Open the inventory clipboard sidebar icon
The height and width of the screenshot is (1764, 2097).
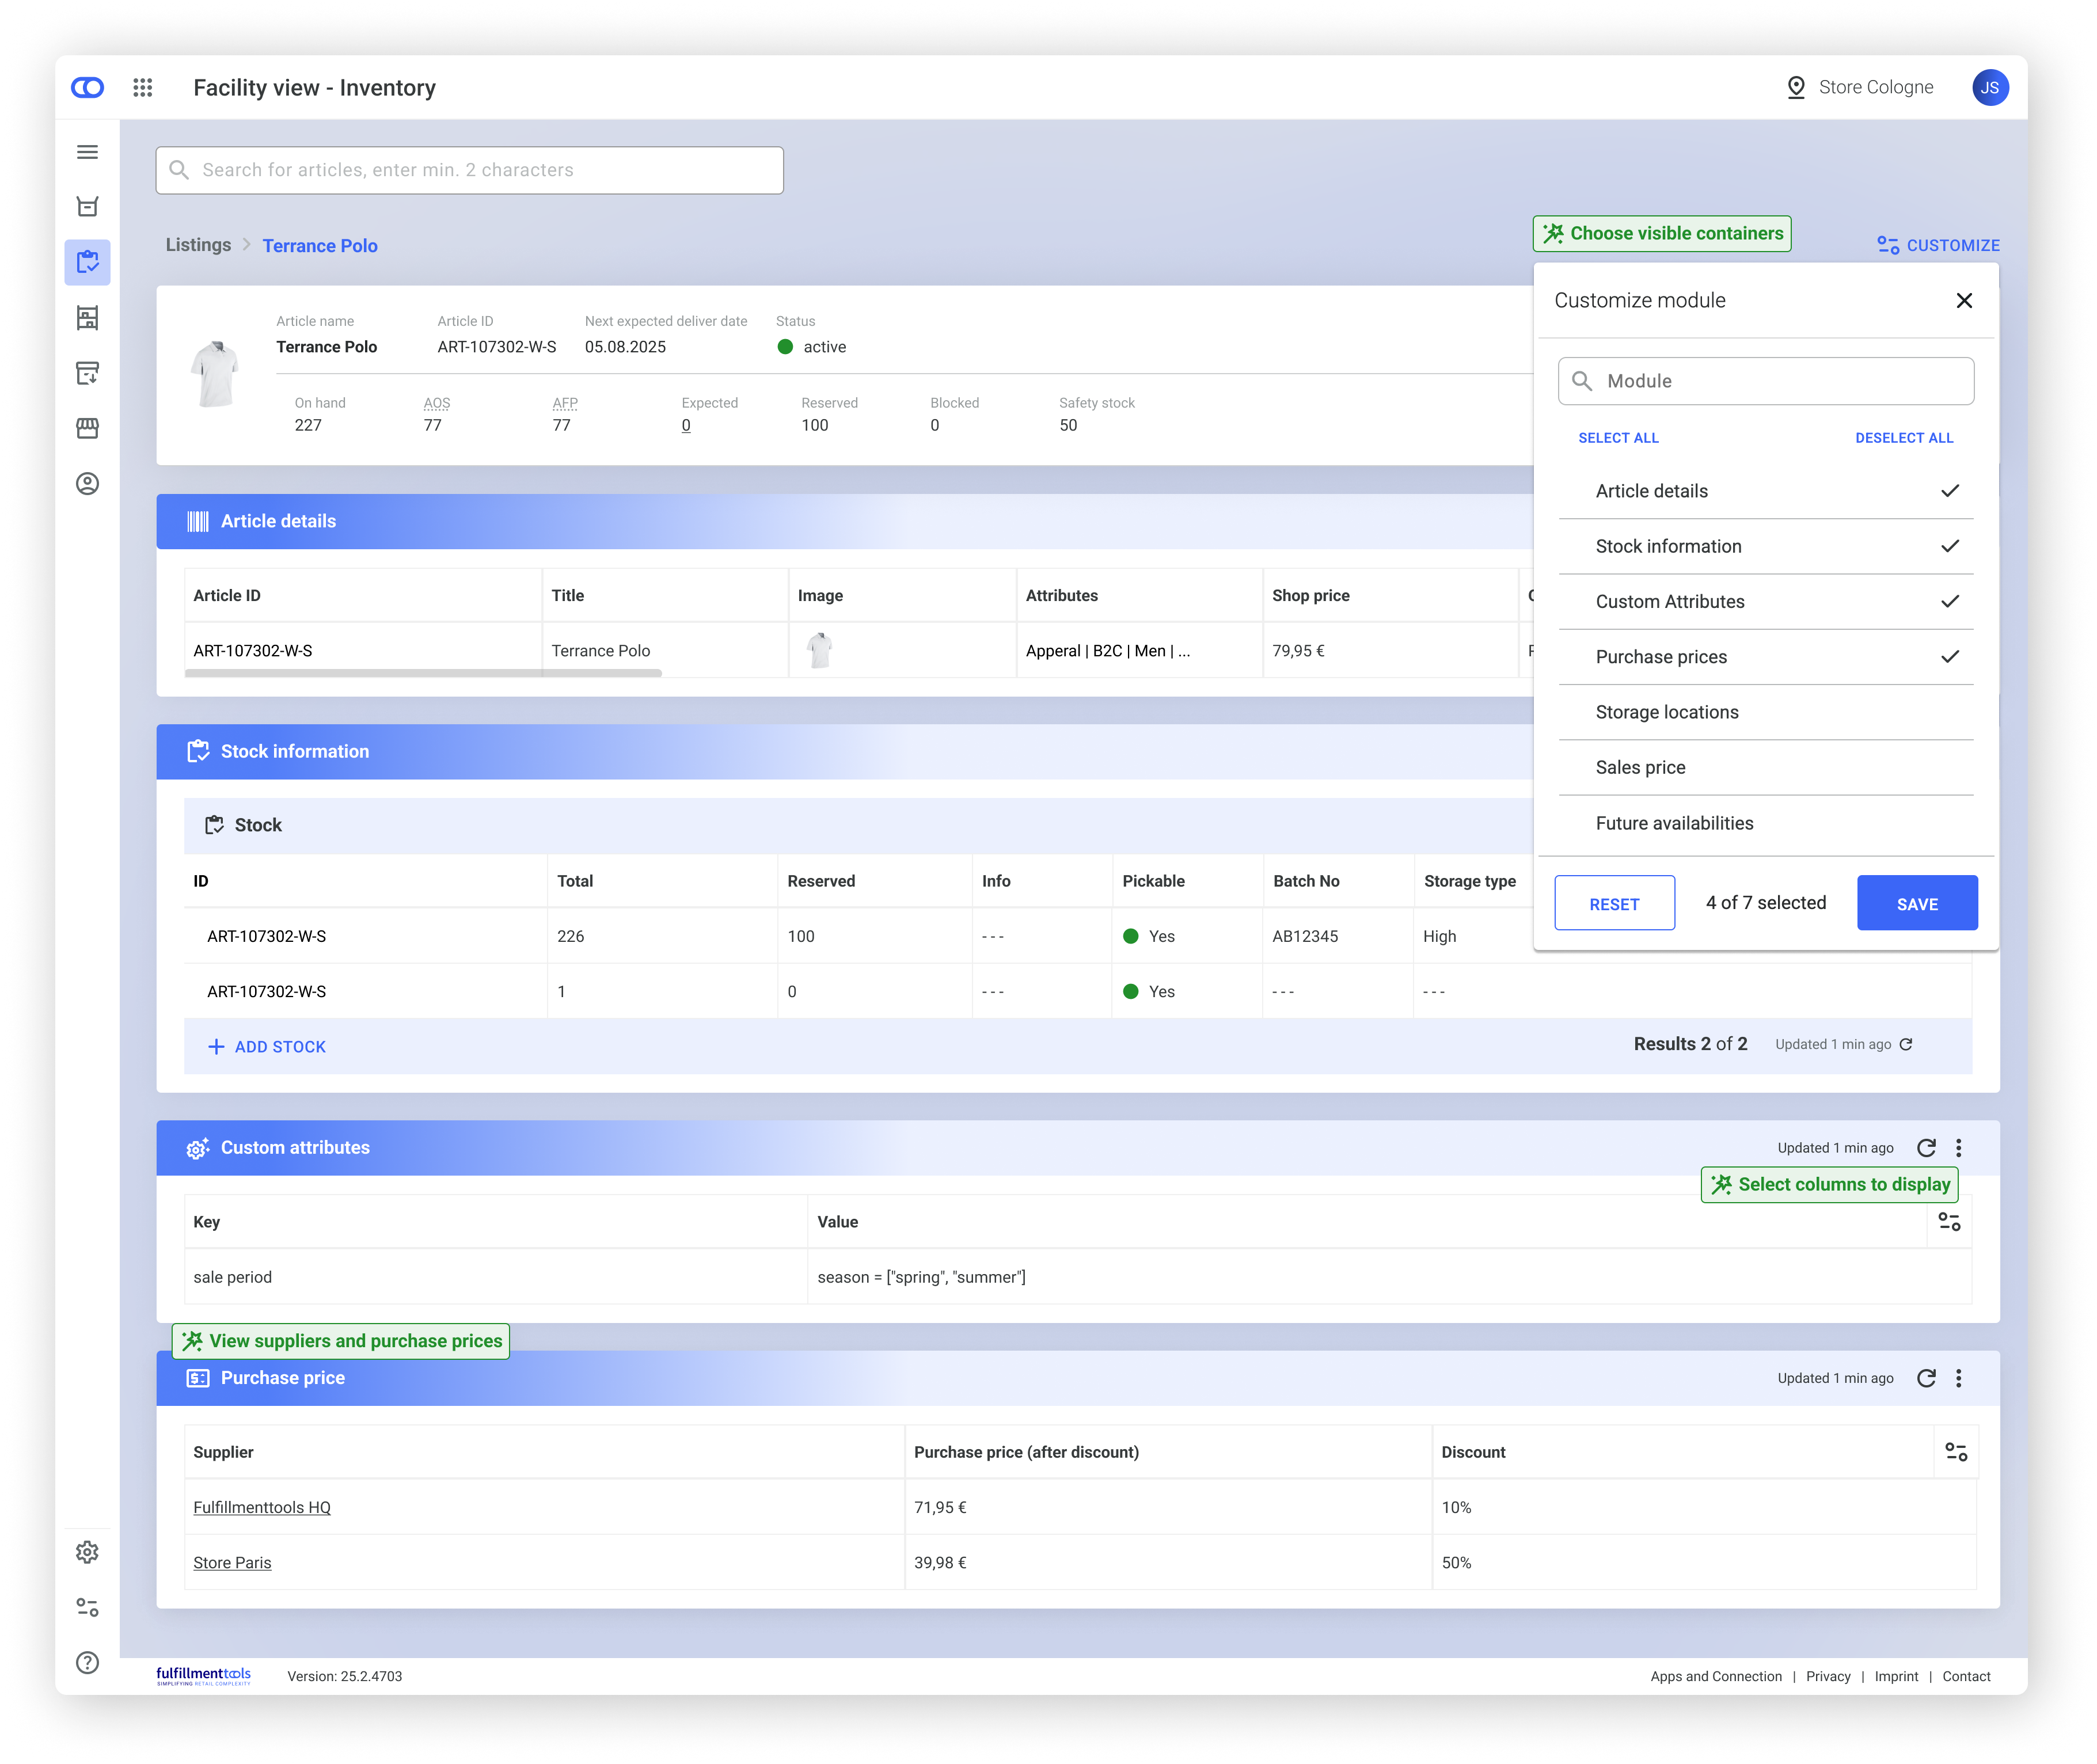(x=88, y=262)
